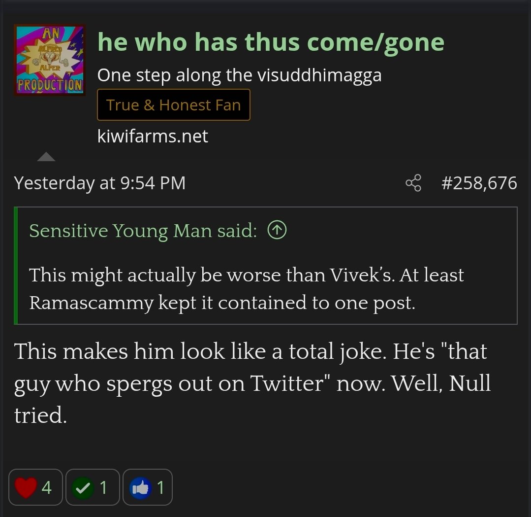Expand the quoted text mentioning Vivek's
The image size is (531, 517).
(x=246, y=289)
